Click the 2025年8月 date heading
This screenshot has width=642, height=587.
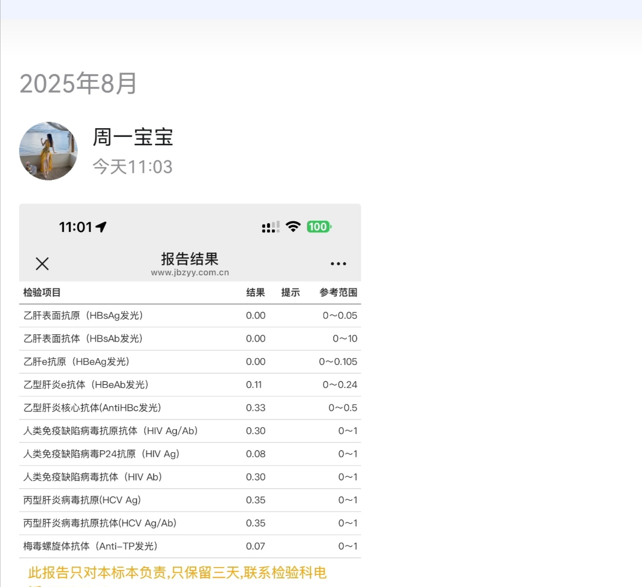(78, 83)
